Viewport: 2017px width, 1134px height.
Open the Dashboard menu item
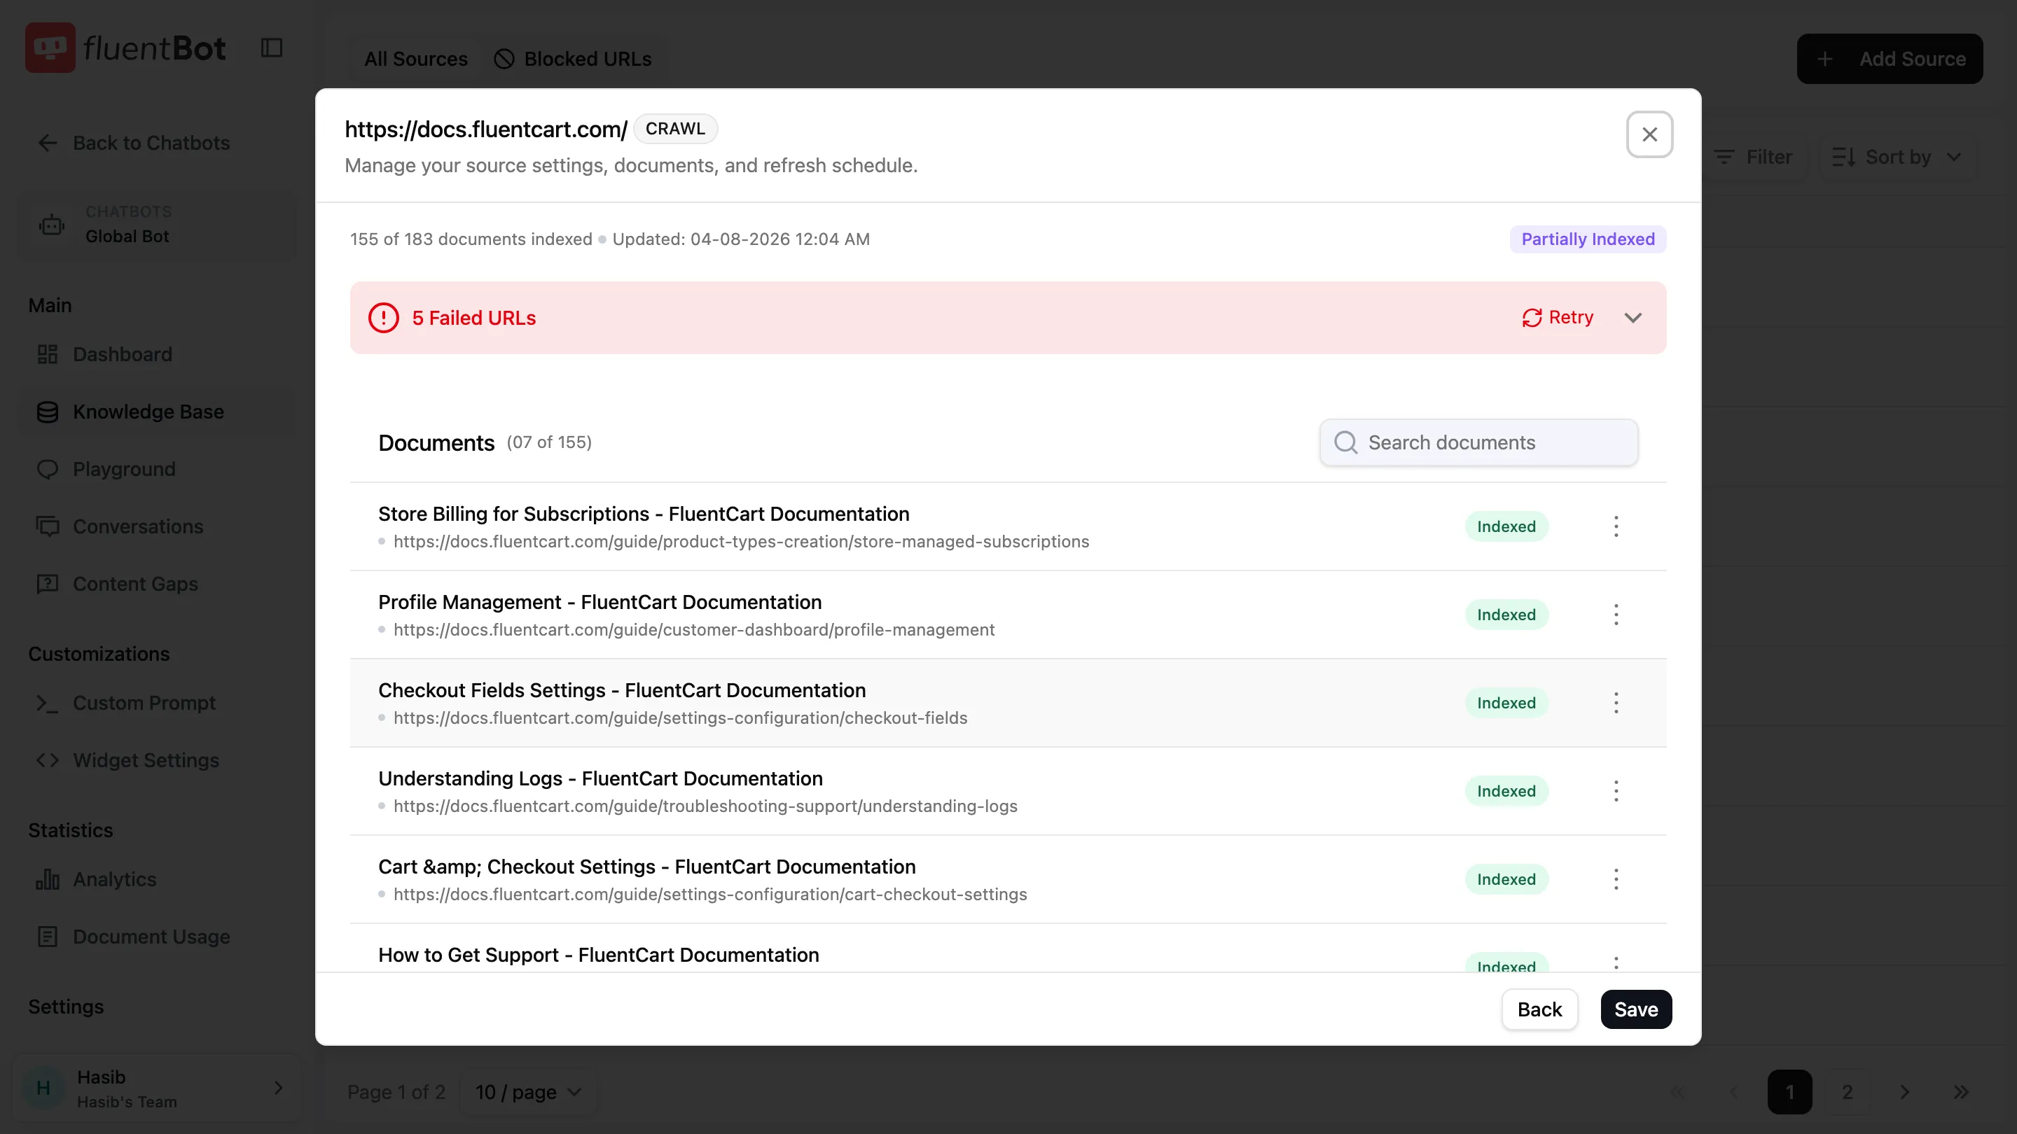point(157,354)
